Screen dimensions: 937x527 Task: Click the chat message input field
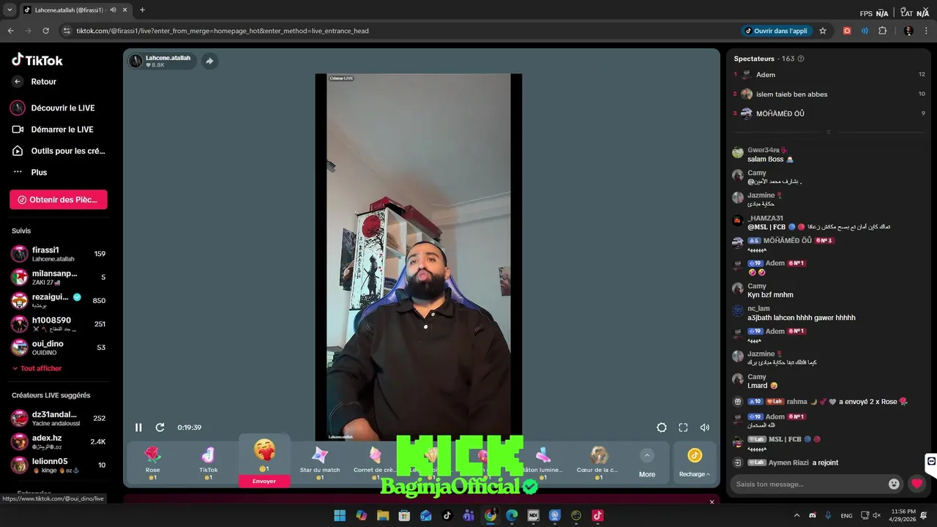coord(809,484)
